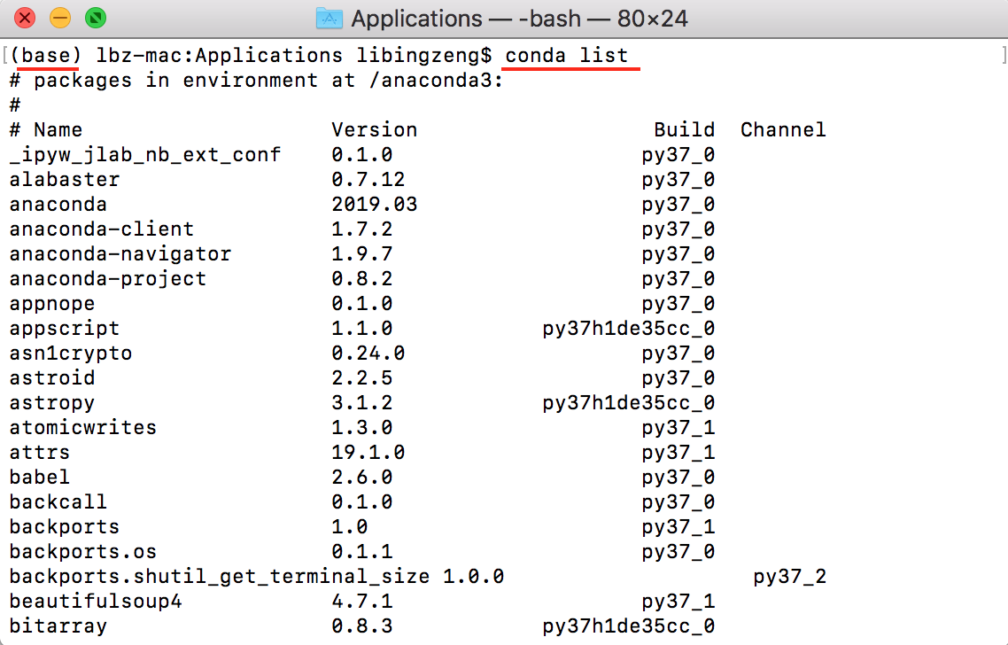Select the anaconda-navigator line

point(120,253)
